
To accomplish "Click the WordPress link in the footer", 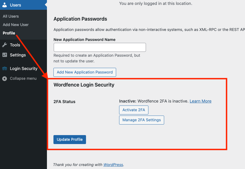I will [113, 164].
